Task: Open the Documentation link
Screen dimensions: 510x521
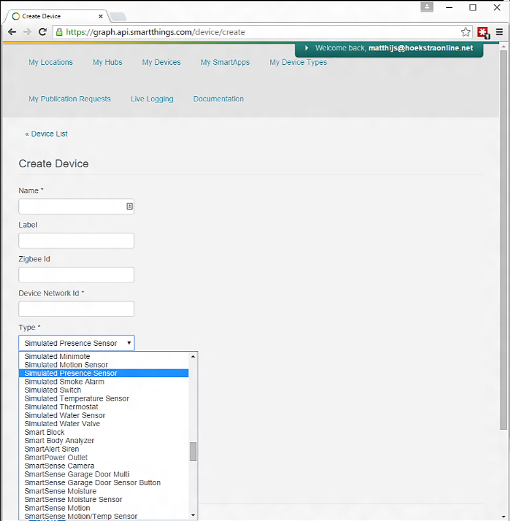Action: (x=218, y=99)
